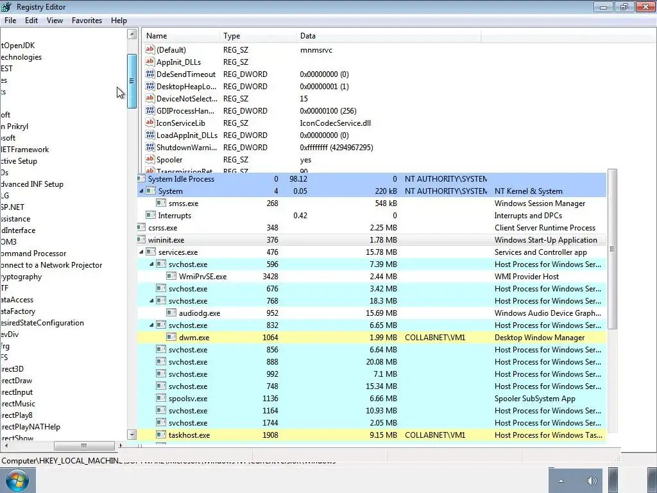Open the Help menu

pyautogui.click(x=119, y=20)
